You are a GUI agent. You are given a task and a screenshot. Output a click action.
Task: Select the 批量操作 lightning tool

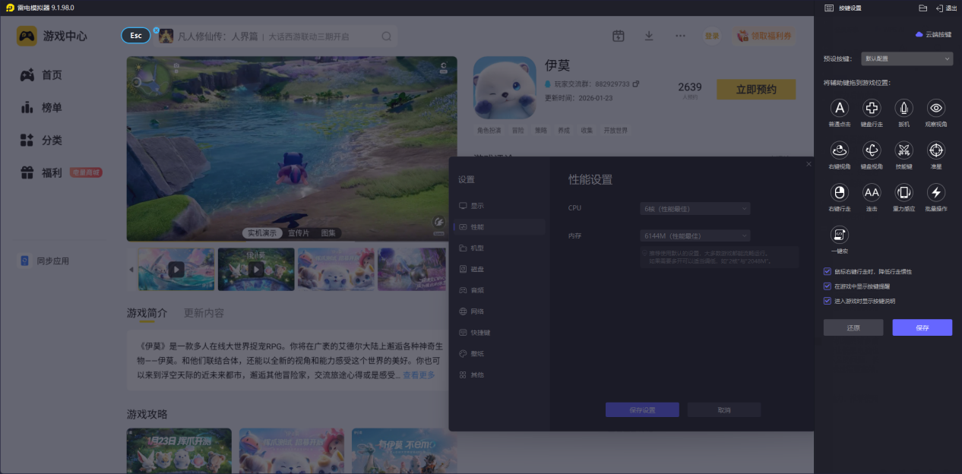(x=937, y=192)
